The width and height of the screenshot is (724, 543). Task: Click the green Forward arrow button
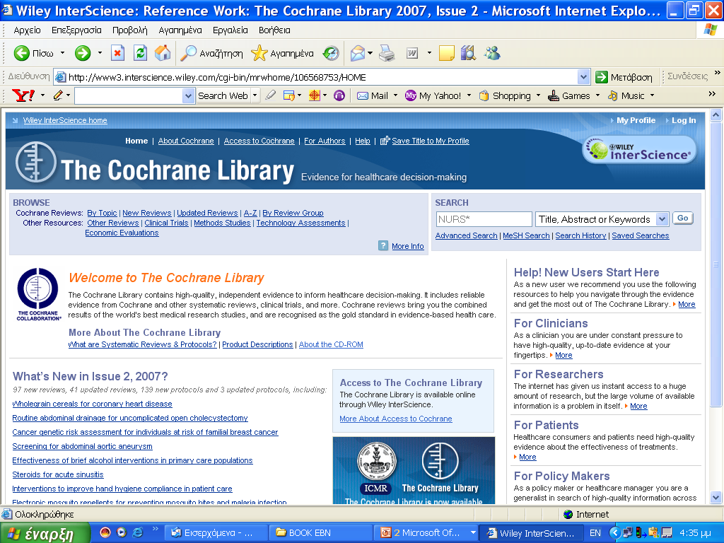click(83, 54)
